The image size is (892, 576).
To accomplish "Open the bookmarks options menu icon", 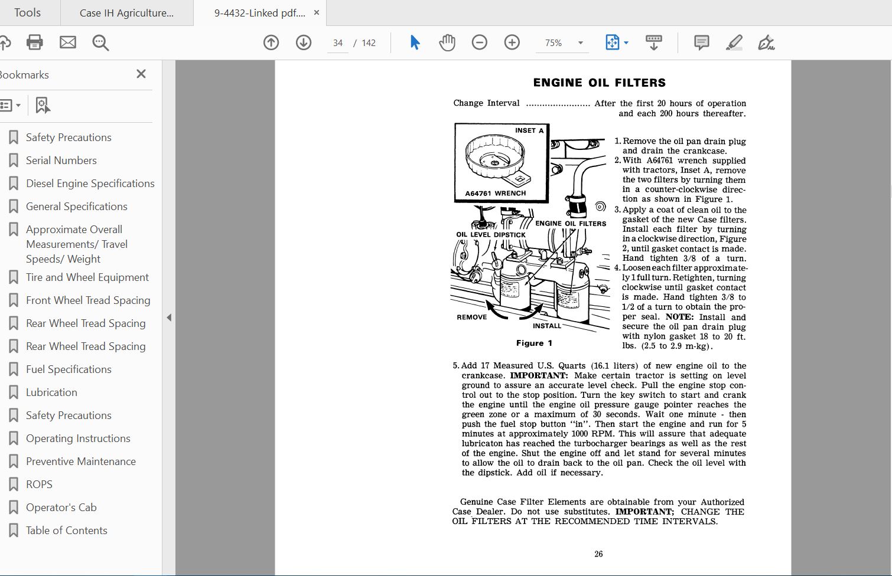I will click(10, 106).
